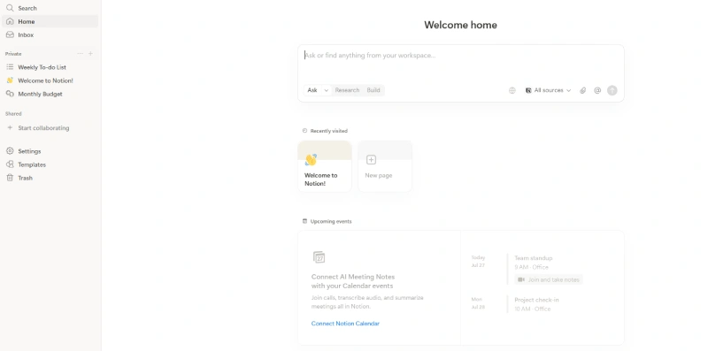Switch to Build mode
Image resolution: width=708 pixels, height=351 pixels.
[x=373, y=90]
